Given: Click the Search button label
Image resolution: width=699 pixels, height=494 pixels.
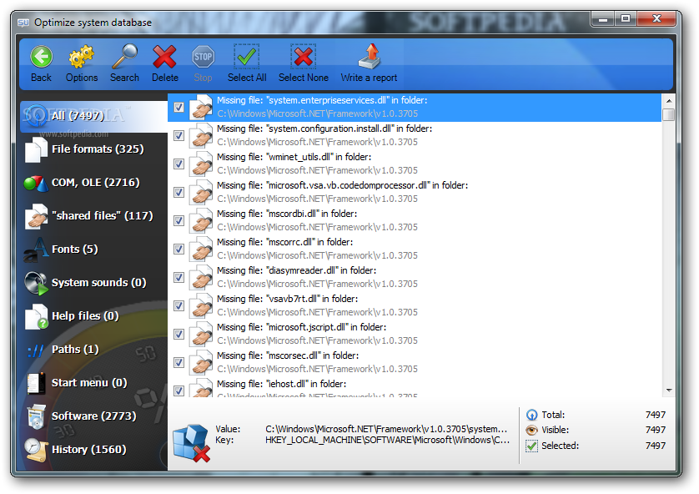Looking at the screenshot, I should (125, 78).
